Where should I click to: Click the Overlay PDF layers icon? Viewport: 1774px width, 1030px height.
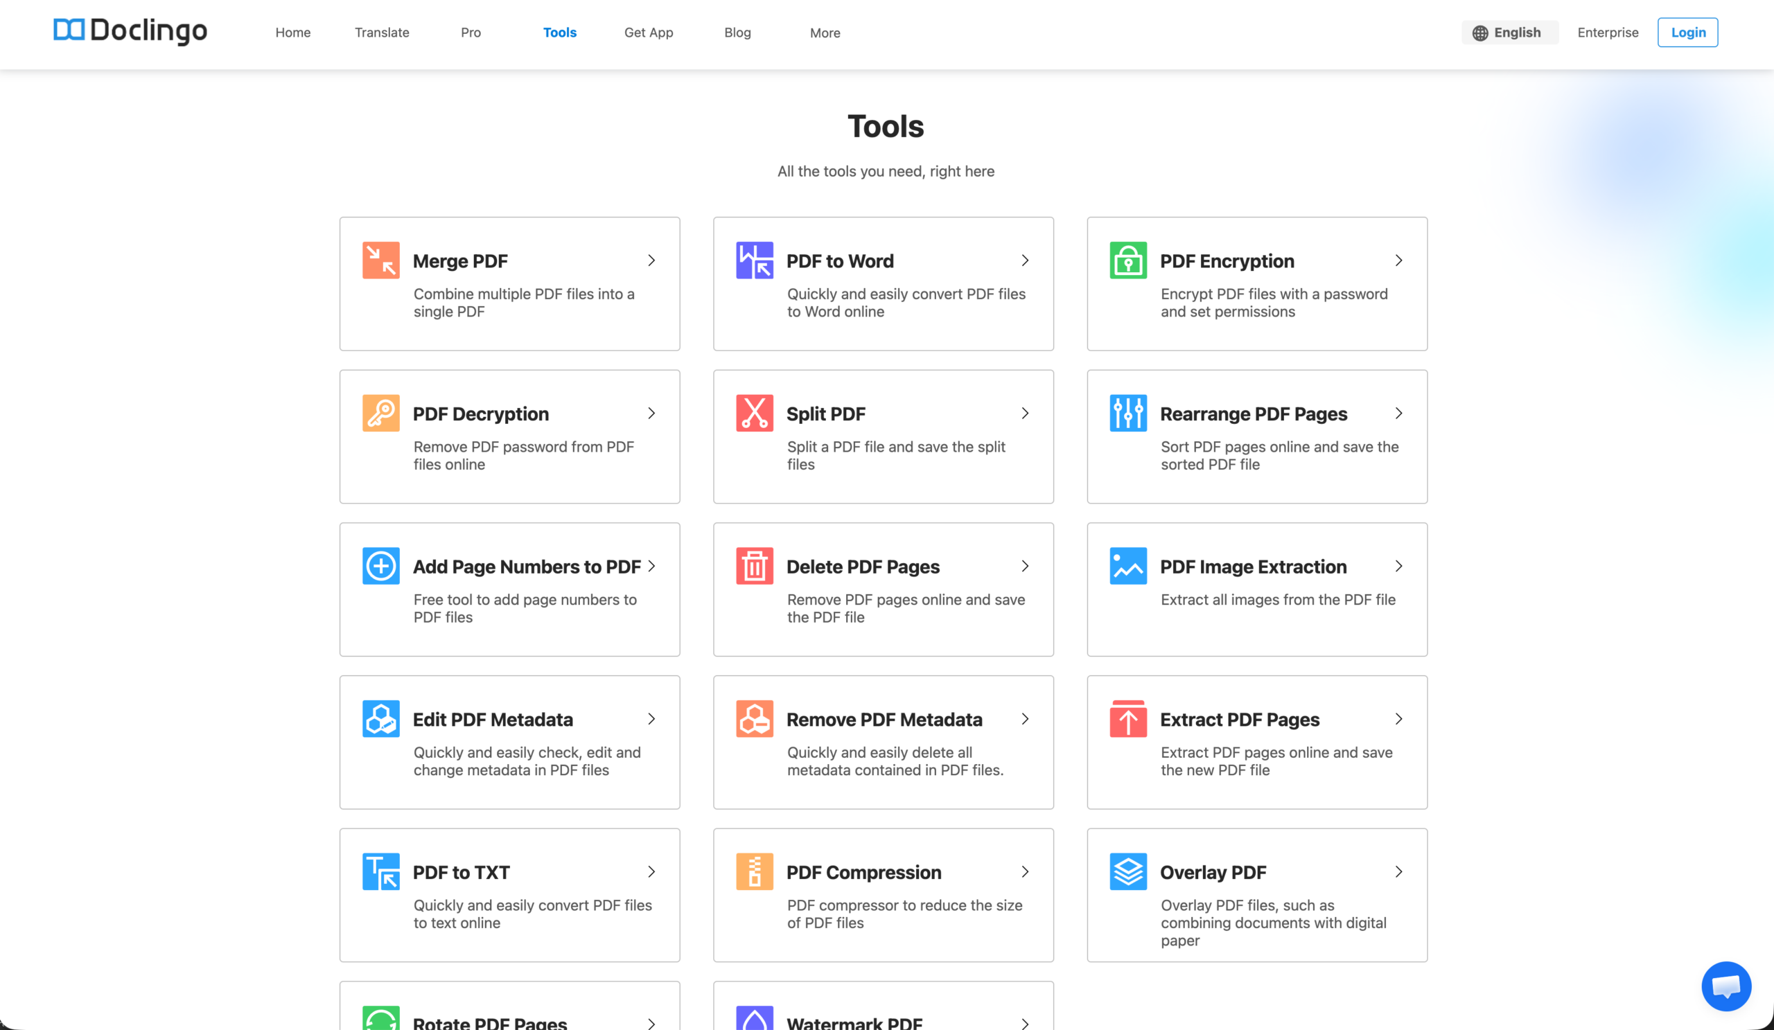pyautogui.click(x=1127, y=871)
